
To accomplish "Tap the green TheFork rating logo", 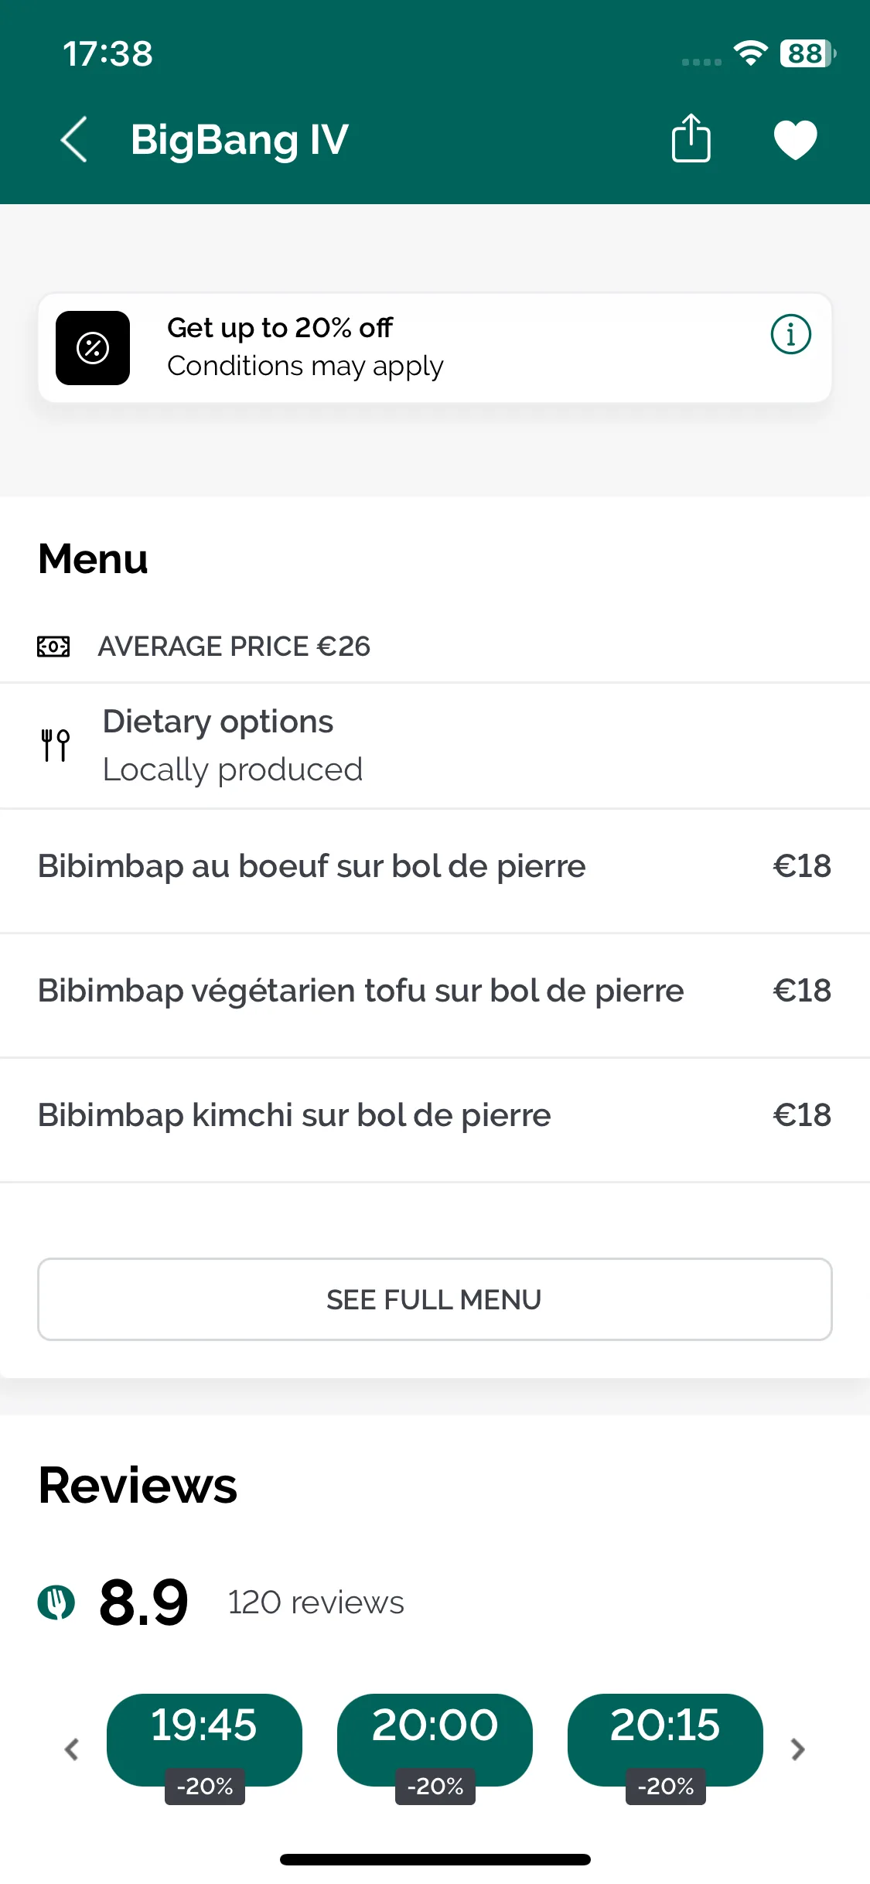I will click(x=56, y=1602).
